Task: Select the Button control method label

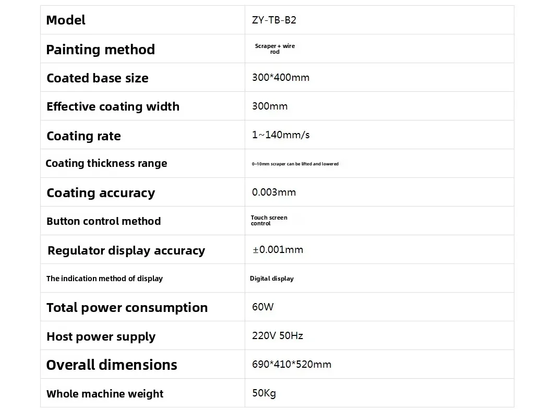Action: [103, 221]
